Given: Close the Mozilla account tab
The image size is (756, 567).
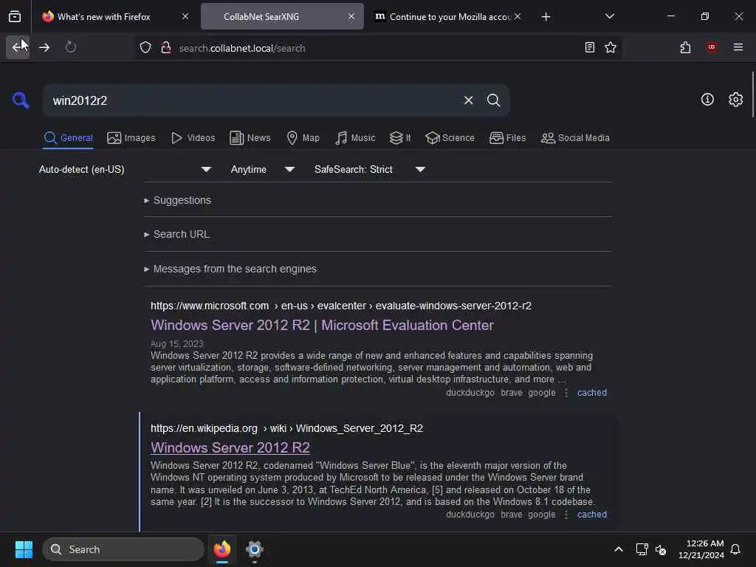Looking at the screenshot, I should pos(518,16).
